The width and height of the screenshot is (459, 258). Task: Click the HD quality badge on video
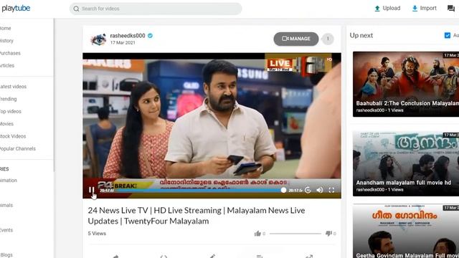(x=329, y=59)
